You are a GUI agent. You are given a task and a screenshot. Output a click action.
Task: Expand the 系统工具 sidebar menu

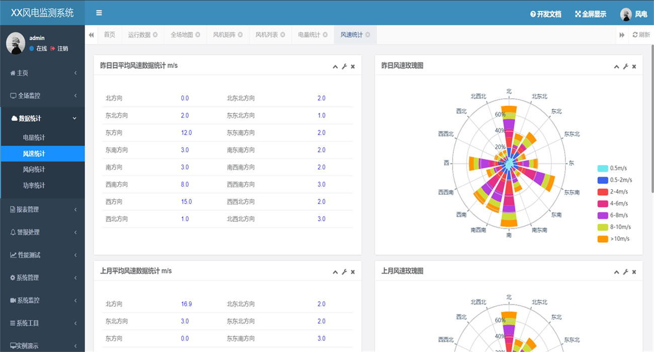tap(42, 323)
